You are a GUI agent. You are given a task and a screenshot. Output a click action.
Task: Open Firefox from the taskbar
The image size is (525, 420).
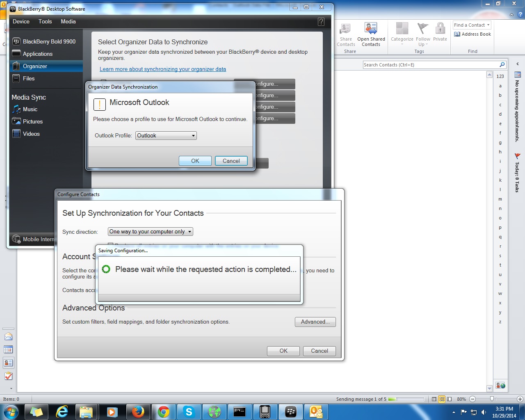(x=138, y=412)
